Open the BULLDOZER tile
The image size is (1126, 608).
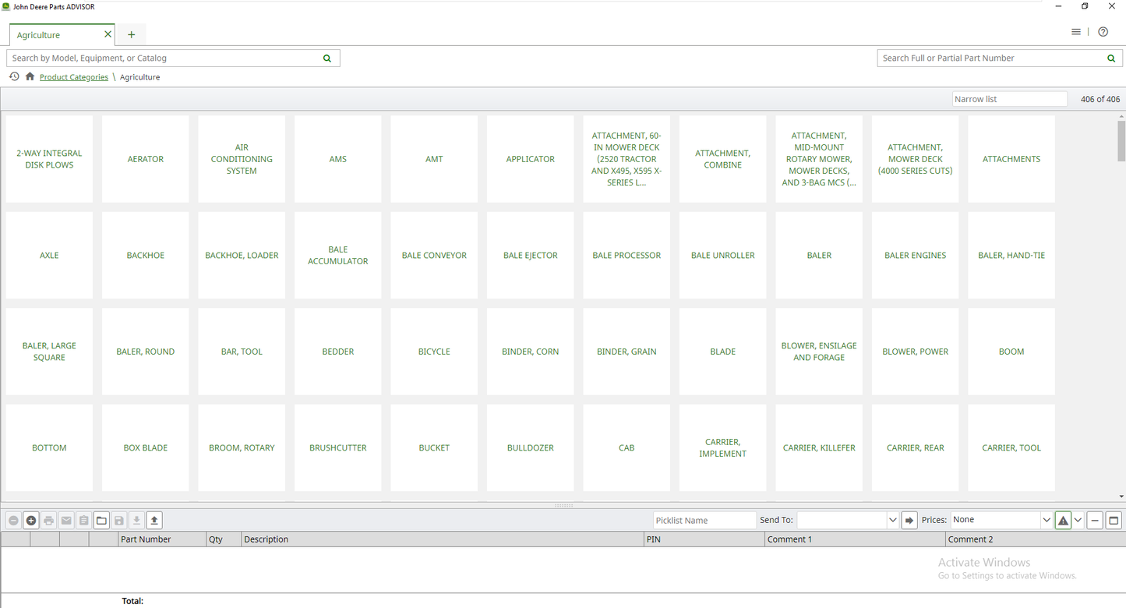[x=531, y=448]
